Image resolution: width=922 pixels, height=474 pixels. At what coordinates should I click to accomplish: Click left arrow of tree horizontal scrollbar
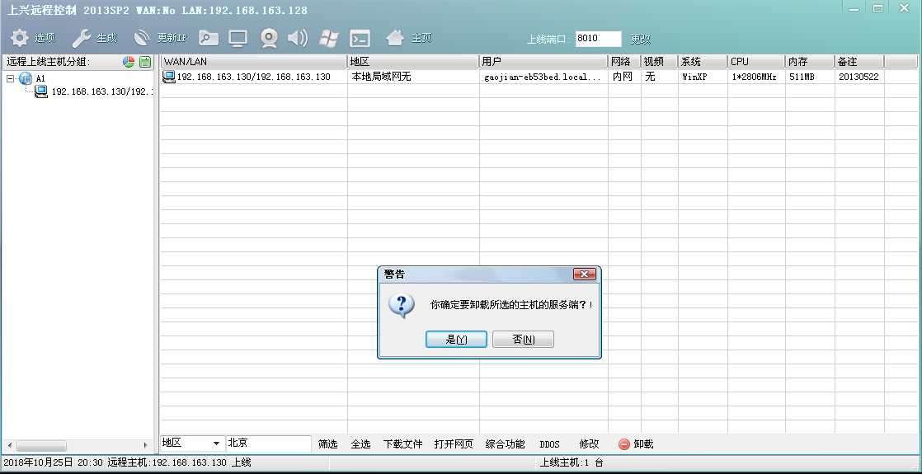tap(10, 446)
